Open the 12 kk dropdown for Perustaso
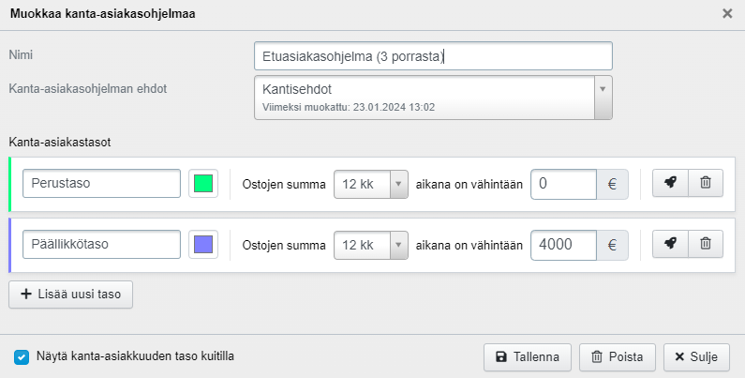This screenshot has width=745, height=378. pyautogui.click(x=371, y=184)
